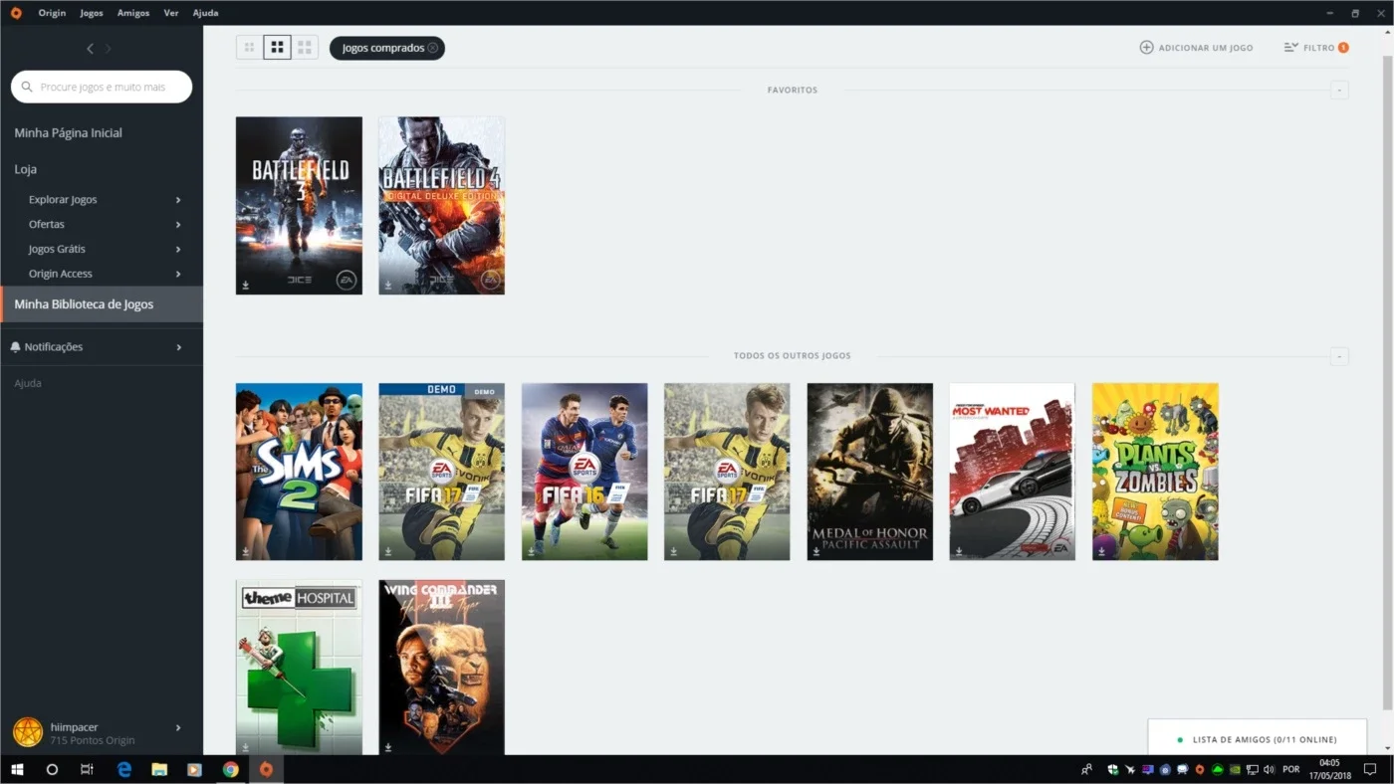Collapse the Favoritos section

point(1339,91)
